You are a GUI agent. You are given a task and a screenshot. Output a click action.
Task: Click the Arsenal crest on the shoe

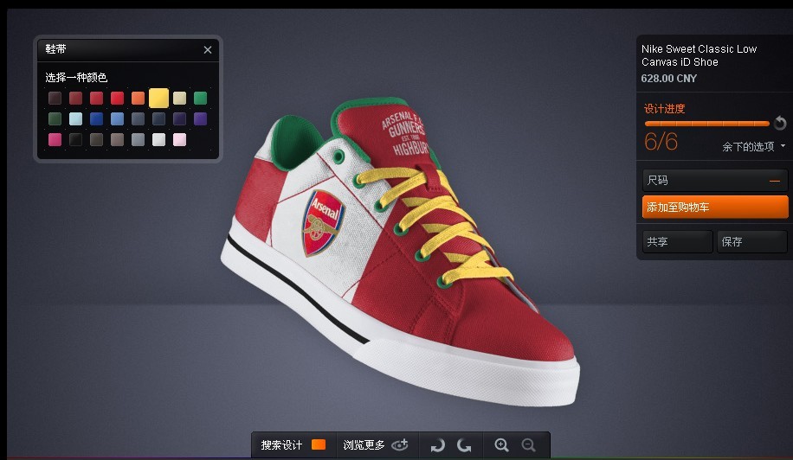tap(324, 222)
